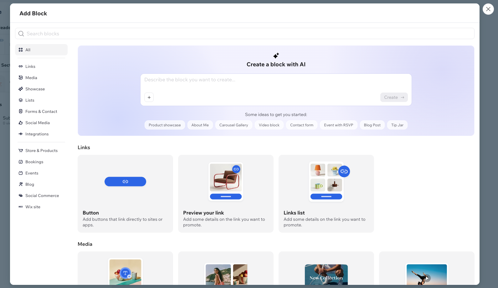
Task: Click the Store & Products cart icon
Action: [x=21, y=150]
